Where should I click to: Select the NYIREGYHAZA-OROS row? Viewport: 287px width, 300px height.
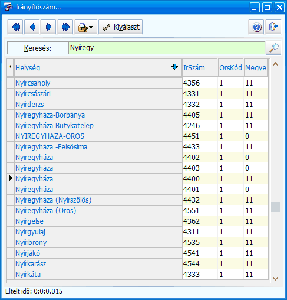[x=137, y=136]
